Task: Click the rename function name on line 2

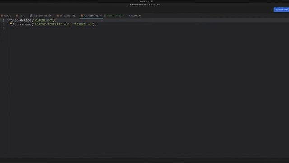Action: pyautogui.click(x=26, y=24)
